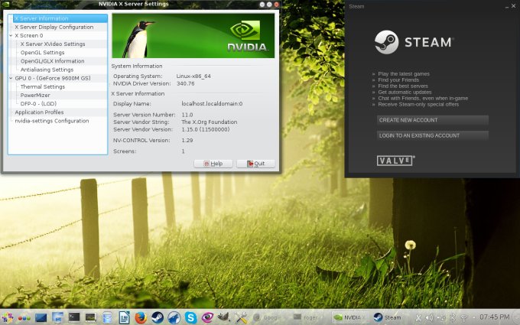Click the three colored dots activities icon
The image size is (520, 325).
pyautogui.click(x=24, y=318)
